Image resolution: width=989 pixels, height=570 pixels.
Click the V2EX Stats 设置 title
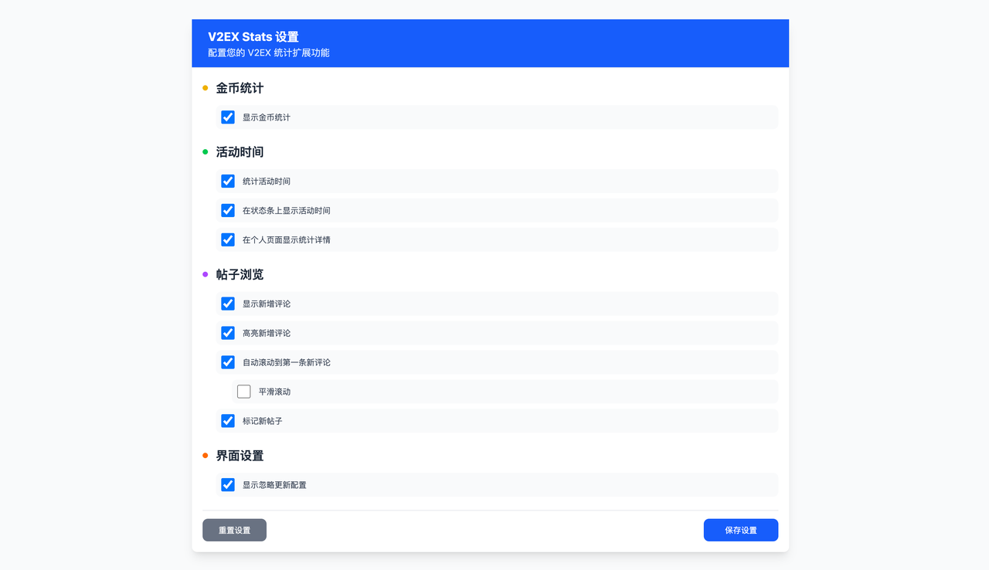pyautogui.click(x=253, y=36)
